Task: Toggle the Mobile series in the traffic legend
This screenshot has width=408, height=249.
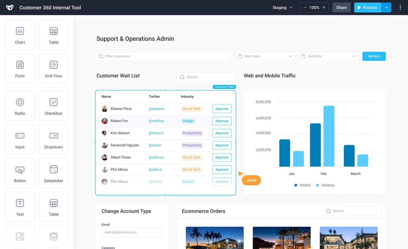Action: (302, 185)
